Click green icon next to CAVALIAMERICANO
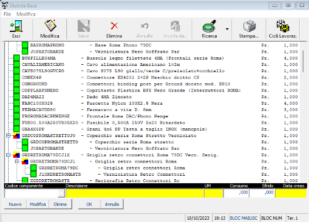Image resolution: width=309 pixels, height=222 pixels. (17, 65)
